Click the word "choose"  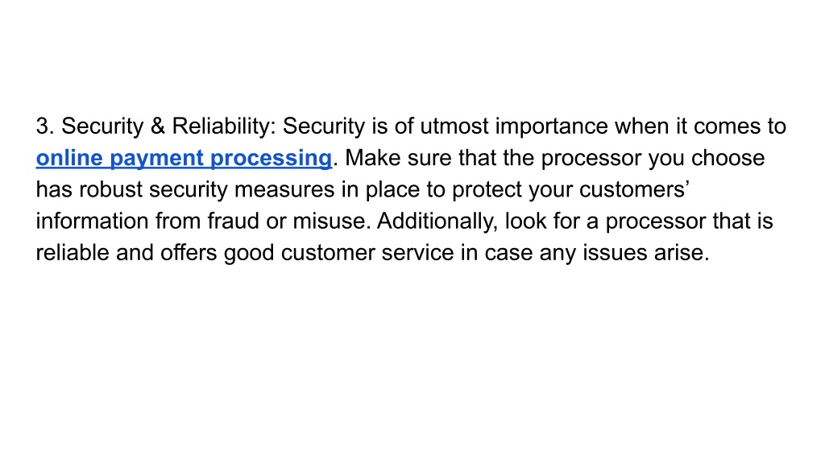click(x=728, y=159)
